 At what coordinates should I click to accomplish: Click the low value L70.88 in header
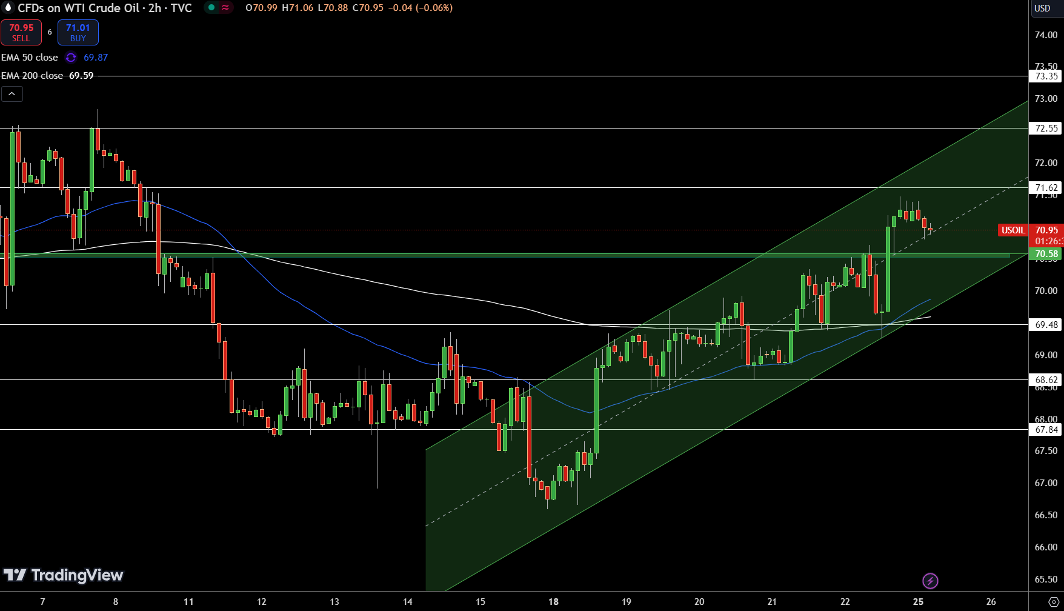333,8
